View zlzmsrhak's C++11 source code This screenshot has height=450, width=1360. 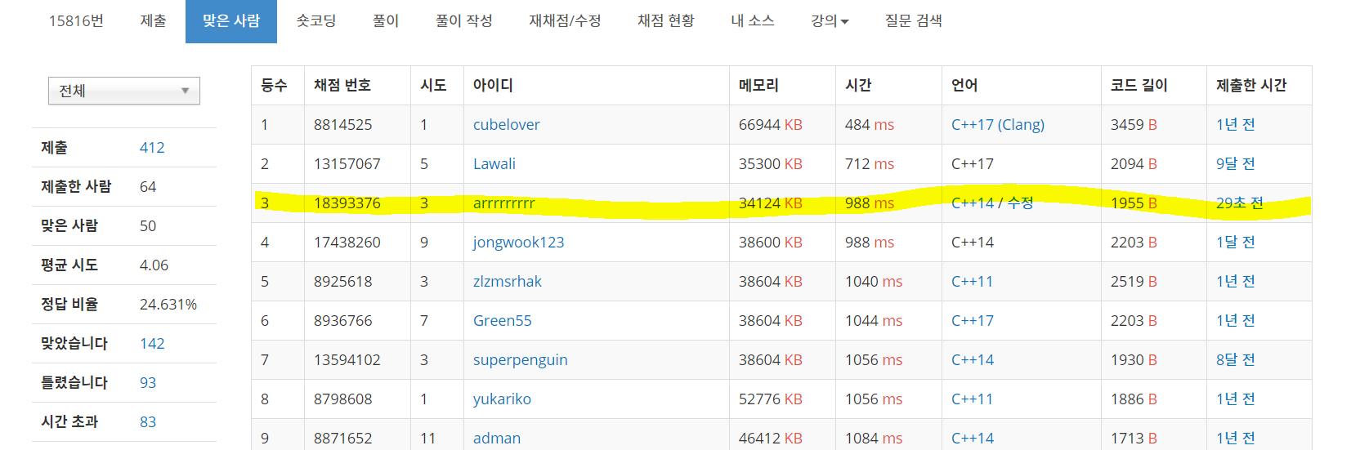tap(973, 282)
